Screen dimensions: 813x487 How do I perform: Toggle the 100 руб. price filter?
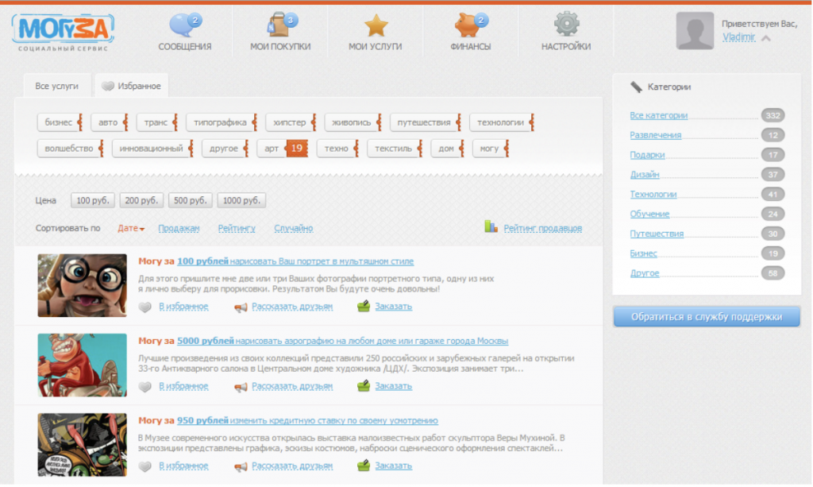[93, 201]
